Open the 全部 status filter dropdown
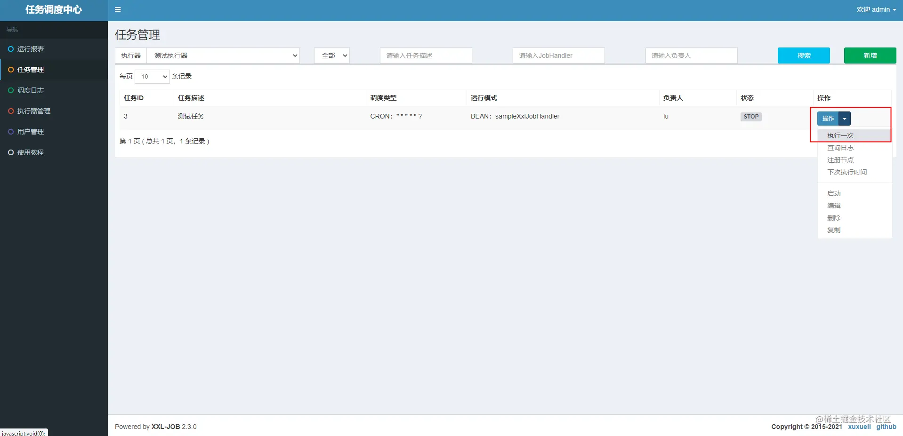903x436 pixels. pos(332,55)
